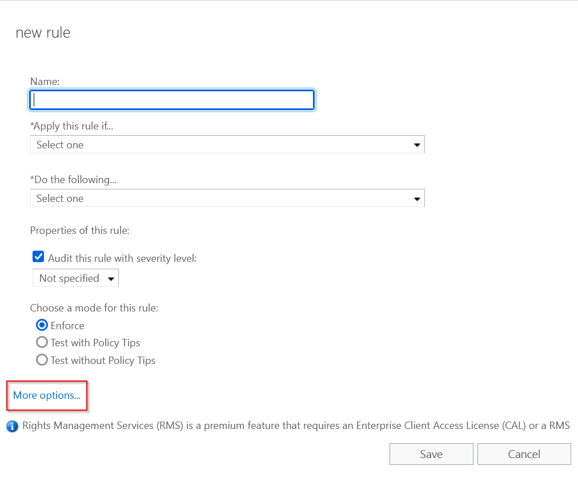Image resolution: width=578 pixels, height=486 pixels.
Task: Select the Enforce radio button
Action: [x=42, y=325]
